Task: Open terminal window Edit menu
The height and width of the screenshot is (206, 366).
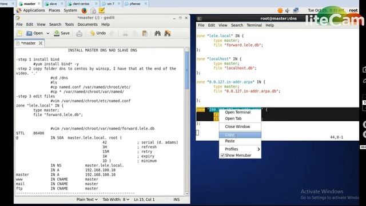Action: pos(211,25)
